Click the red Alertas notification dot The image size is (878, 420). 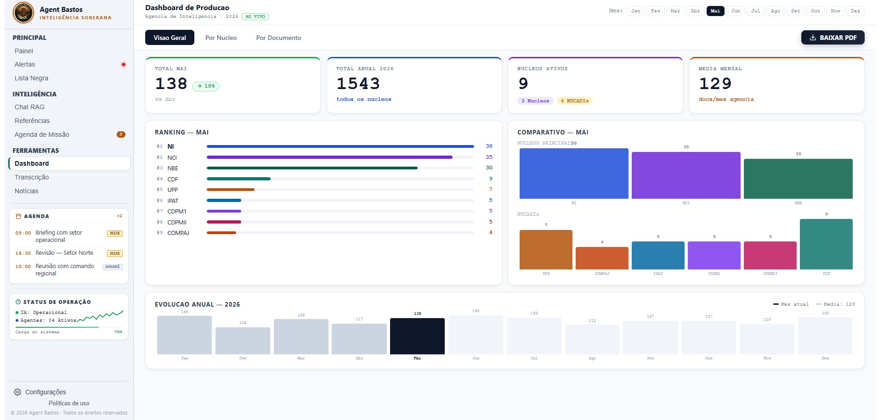point(123,65)
